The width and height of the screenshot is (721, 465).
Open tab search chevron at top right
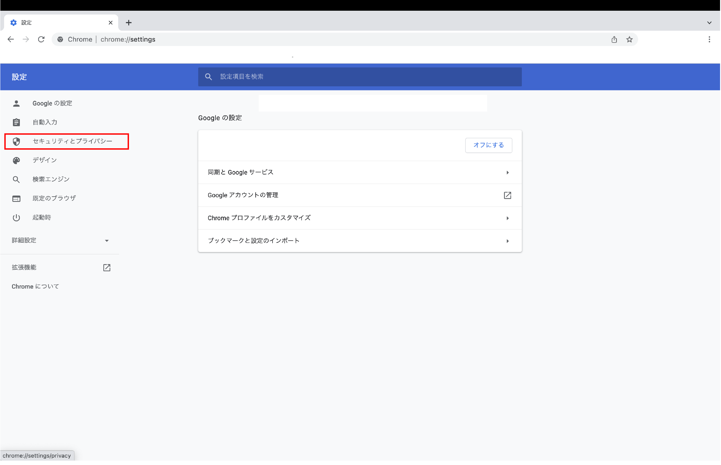tap(709, 23)
